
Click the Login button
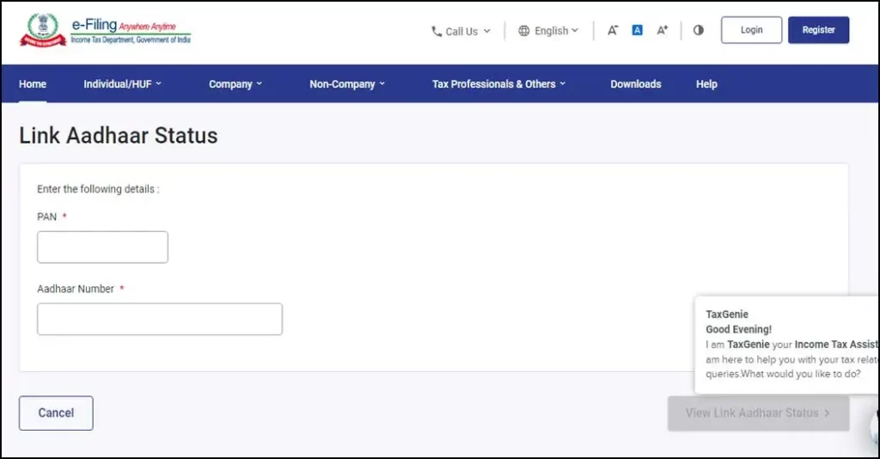[x=751, y=30]
